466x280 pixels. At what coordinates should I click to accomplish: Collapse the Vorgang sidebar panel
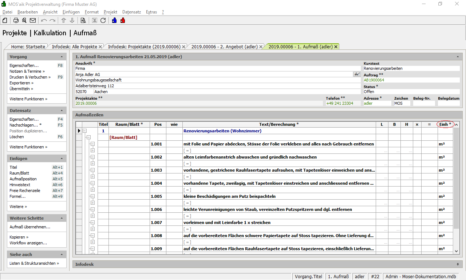point(62,57)
